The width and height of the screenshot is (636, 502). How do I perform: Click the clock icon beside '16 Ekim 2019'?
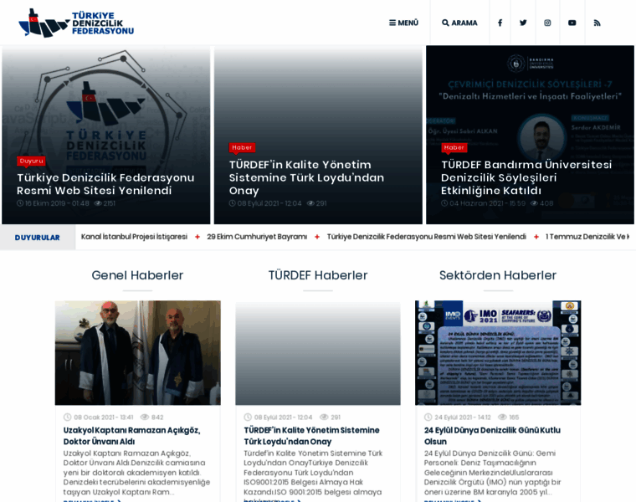(20, 203)
